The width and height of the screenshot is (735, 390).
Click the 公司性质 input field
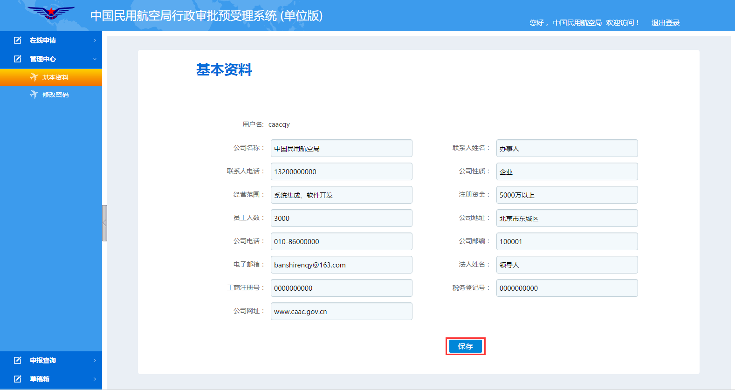(x=567, y=171)
